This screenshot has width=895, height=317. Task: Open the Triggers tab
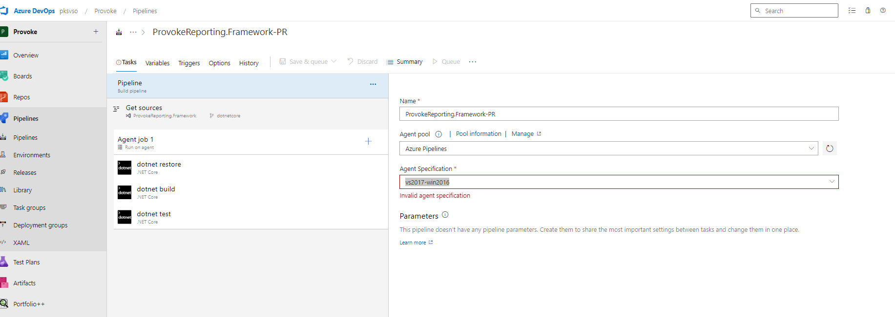(189, 63)
